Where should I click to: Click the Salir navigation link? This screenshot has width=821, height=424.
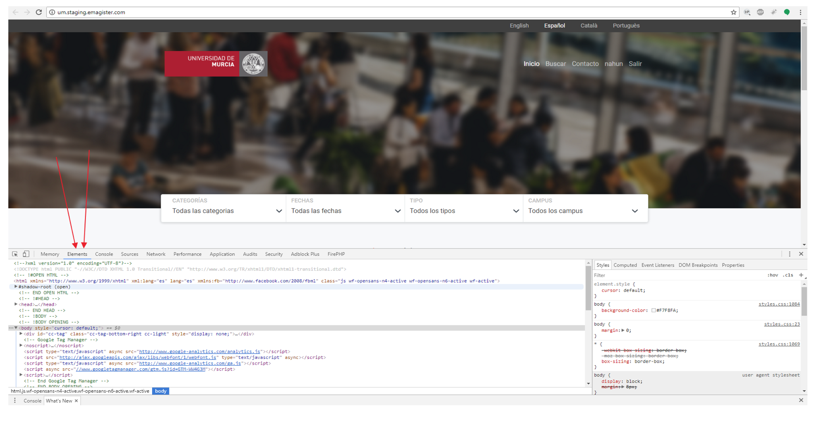point(635,64)
